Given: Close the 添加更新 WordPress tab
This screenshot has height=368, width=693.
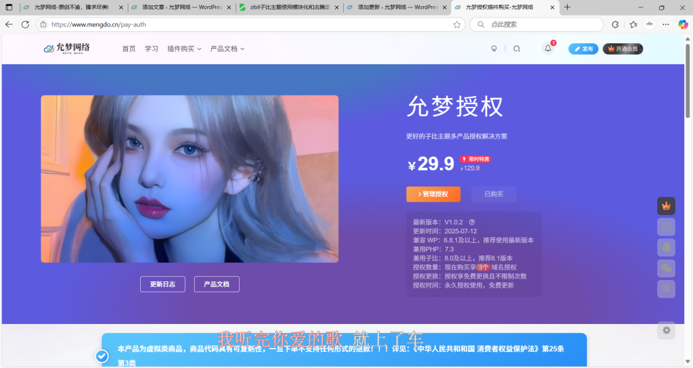Looking at the screenshot, I should coord(445,7).
